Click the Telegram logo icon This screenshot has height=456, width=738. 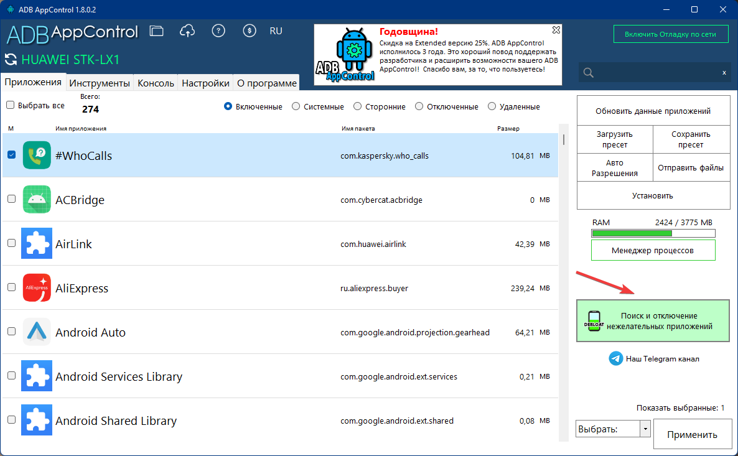coord(615,358)
